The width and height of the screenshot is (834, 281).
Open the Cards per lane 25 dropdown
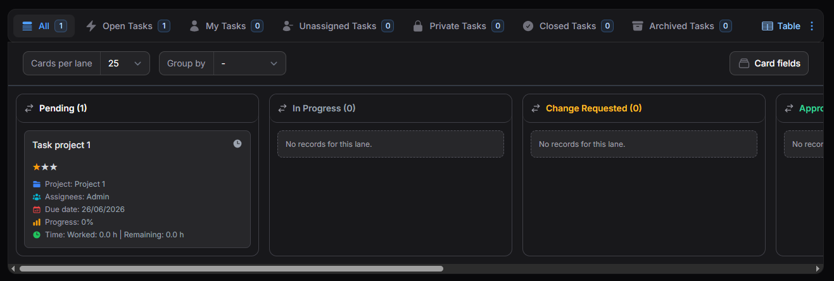coord(125,63)
